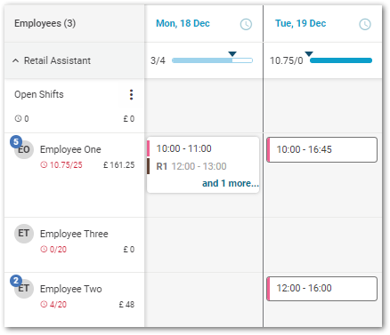
Task: Click the clock icon beside Mon, 18 Dec
Action: coord(246,24)
